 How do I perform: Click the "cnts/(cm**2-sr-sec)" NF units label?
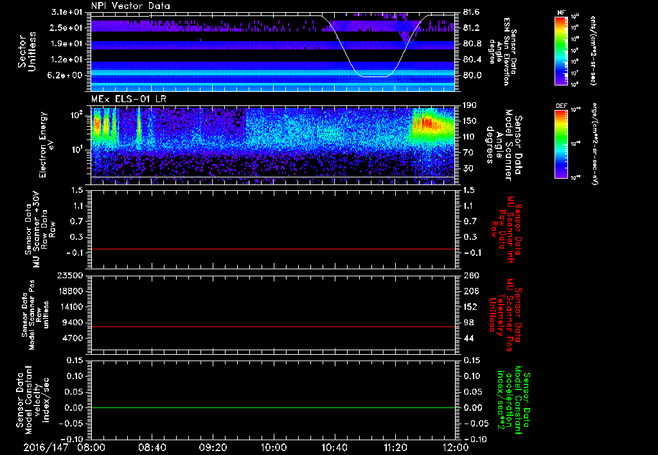tap(593, 50)
